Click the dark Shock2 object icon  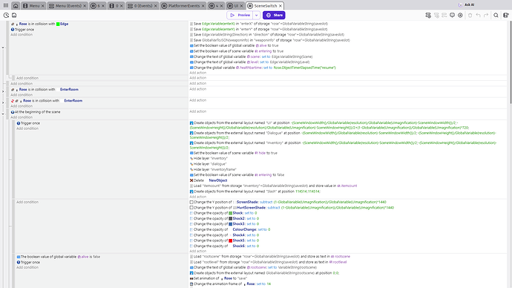[x=231, y=218]
